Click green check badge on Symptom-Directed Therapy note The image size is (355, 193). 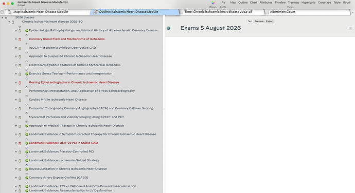pyautogui.click(x=27, y=134)
